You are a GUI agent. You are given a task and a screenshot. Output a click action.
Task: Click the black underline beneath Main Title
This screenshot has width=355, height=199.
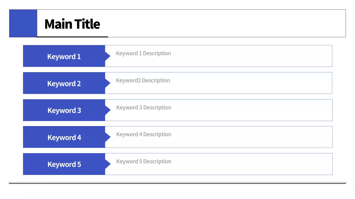[x=72, y=37]
